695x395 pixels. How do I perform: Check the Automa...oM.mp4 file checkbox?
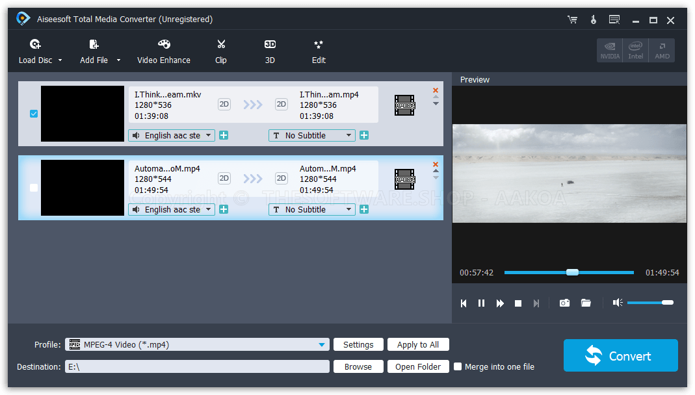click(34, 188)
